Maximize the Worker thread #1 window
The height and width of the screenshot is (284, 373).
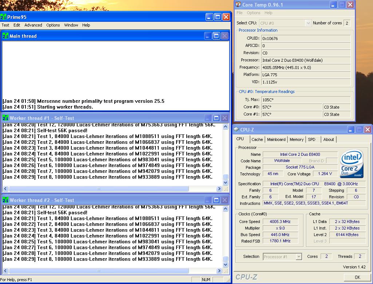coord(216,118)
